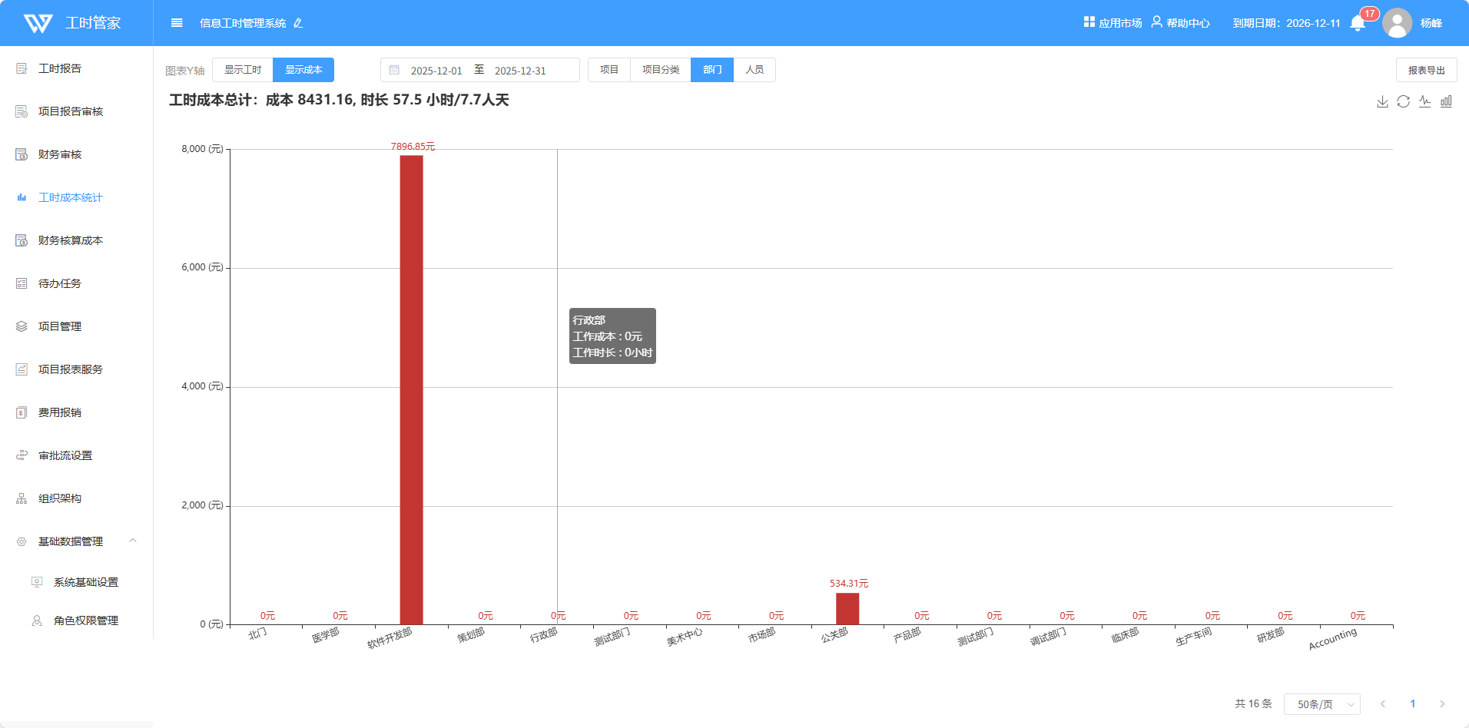Open the 杨峰 user account menu

tap(1430, 23)
